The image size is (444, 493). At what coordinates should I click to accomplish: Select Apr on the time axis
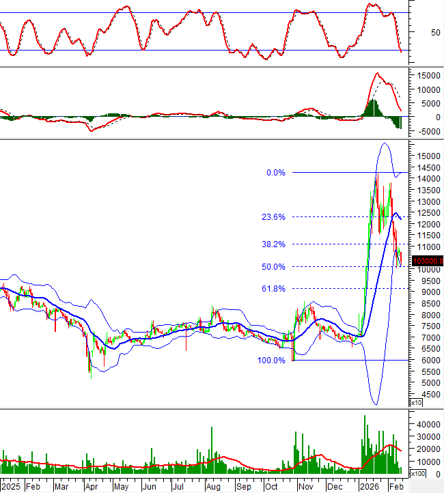(91, 487)
